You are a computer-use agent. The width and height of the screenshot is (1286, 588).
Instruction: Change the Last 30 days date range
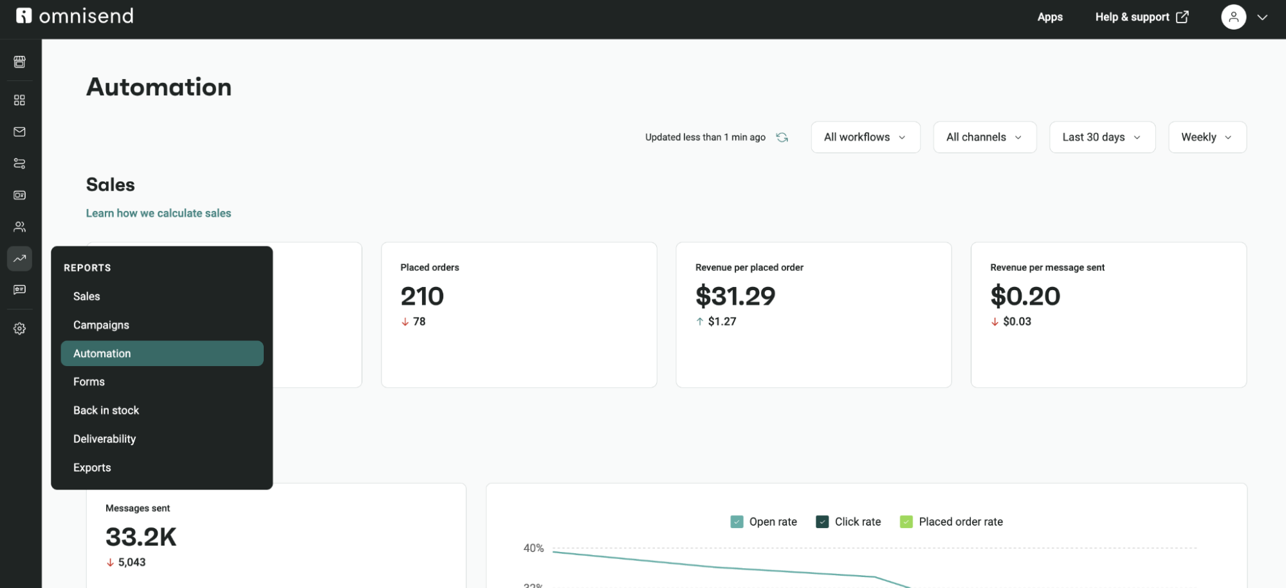[1101, 137]
